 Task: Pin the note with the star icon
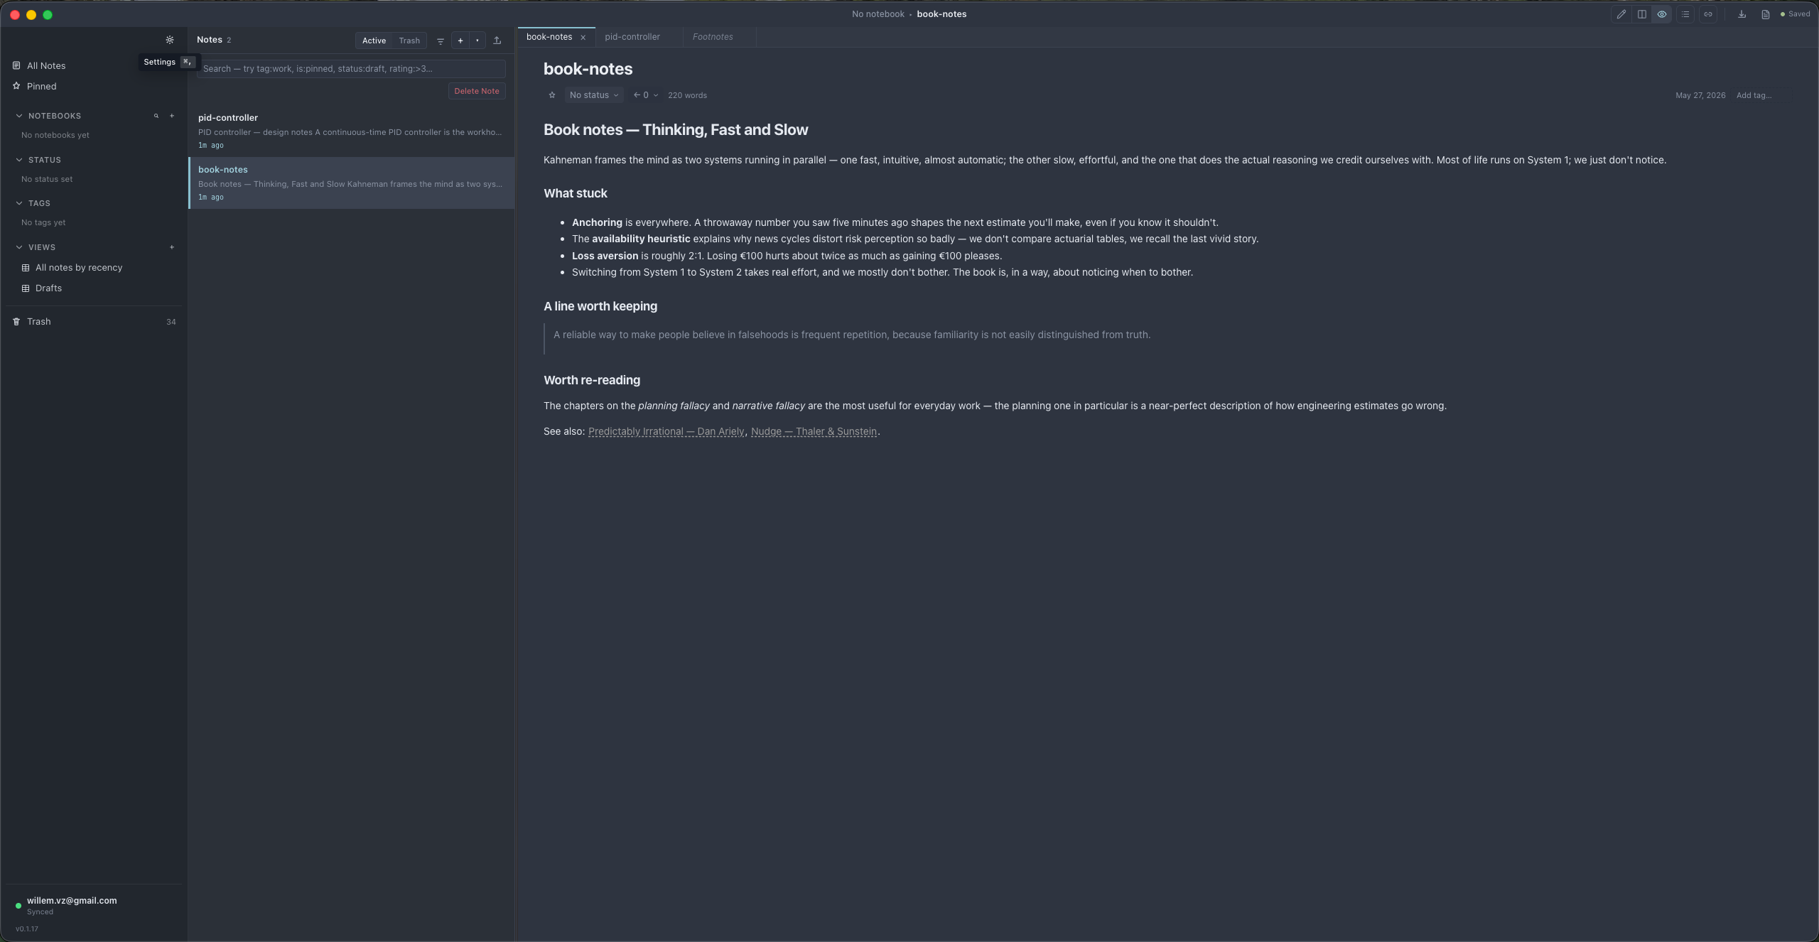[552, 95]
